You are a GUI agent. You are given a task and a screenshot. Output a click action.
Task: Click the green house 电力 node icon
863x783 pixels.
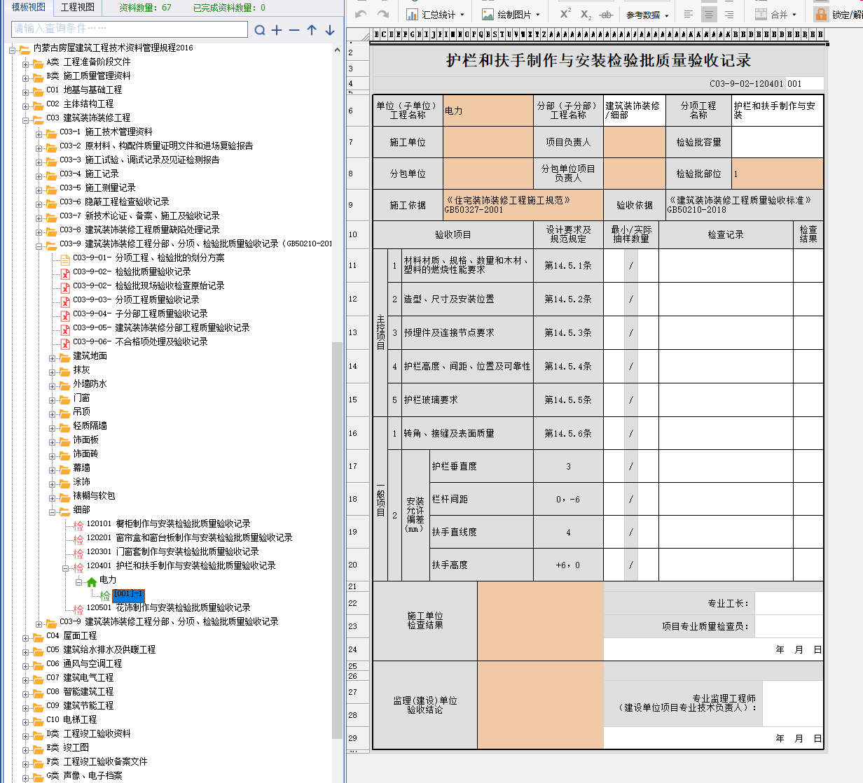tap(92, 581)
